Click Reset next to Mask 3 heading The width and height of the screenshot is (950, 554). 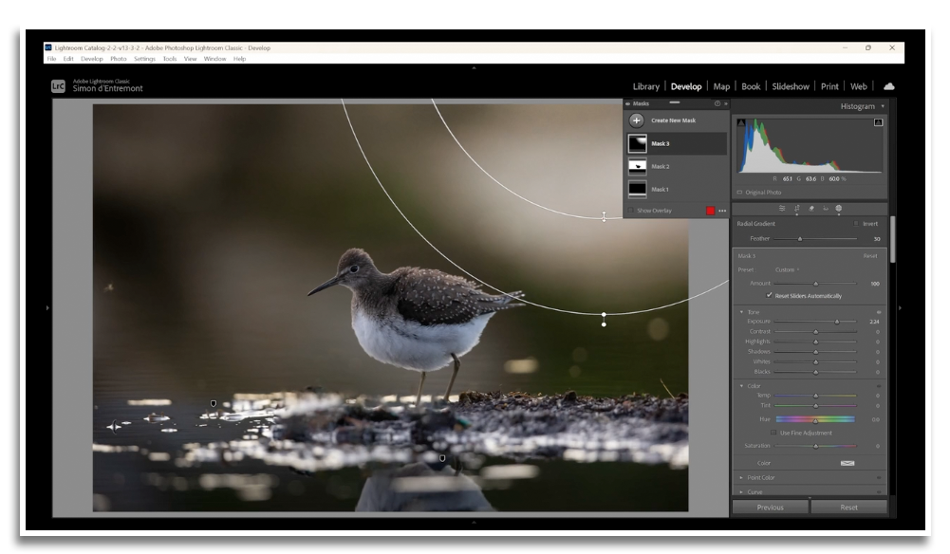click(x=870, y=256)
